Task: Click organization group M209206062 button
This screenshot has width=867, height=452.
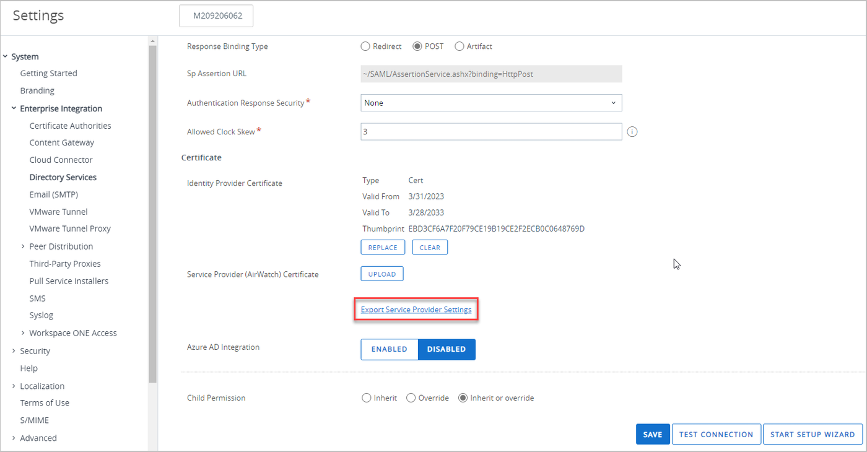Action: [216, 16]
